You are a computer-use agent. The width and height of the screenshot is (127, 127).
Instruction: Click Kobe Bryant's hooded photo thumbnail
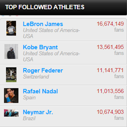(11, 51)
